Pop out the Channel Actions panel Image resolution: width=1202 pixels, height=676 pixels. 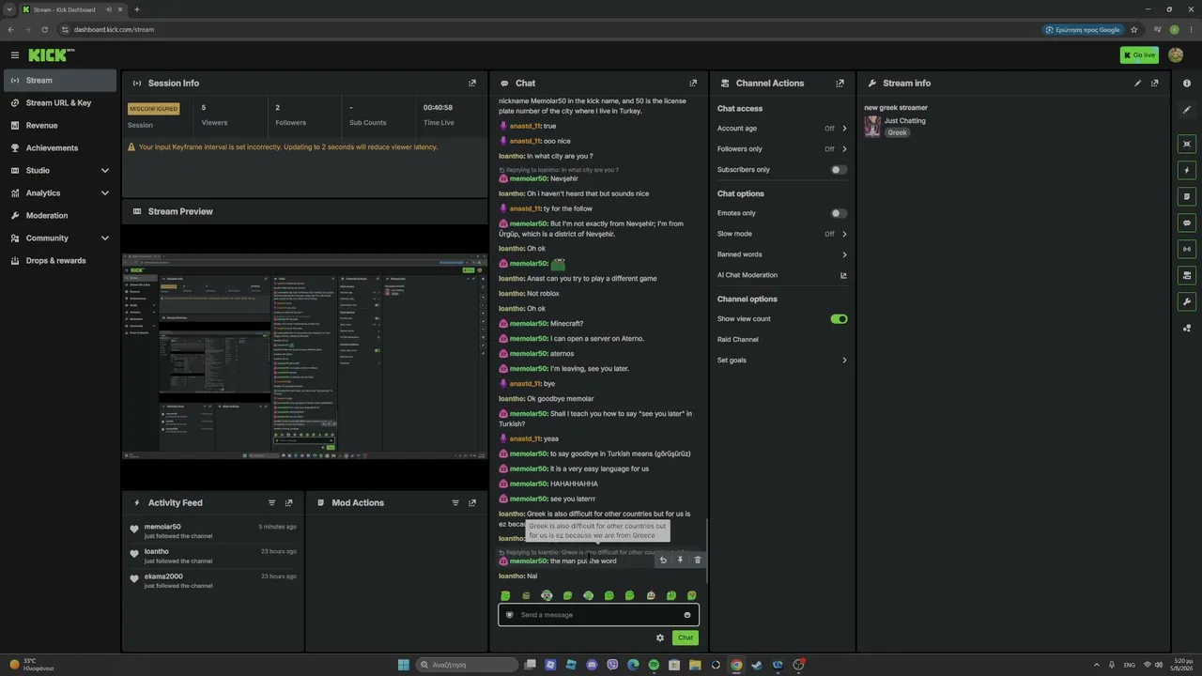point(840,84)
